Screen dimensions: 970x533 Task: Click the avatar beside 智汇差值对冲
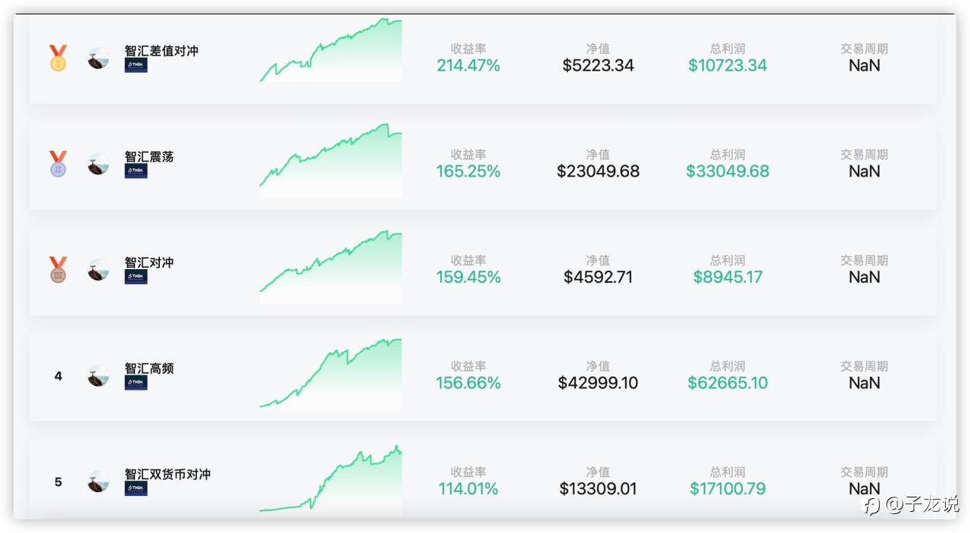click(x=99, y=59)
